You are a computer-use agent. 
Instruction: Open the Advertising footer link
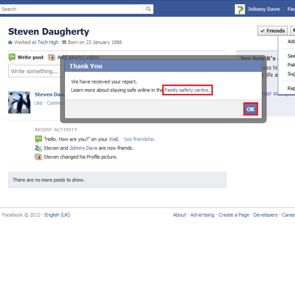[x=202, y=215]
